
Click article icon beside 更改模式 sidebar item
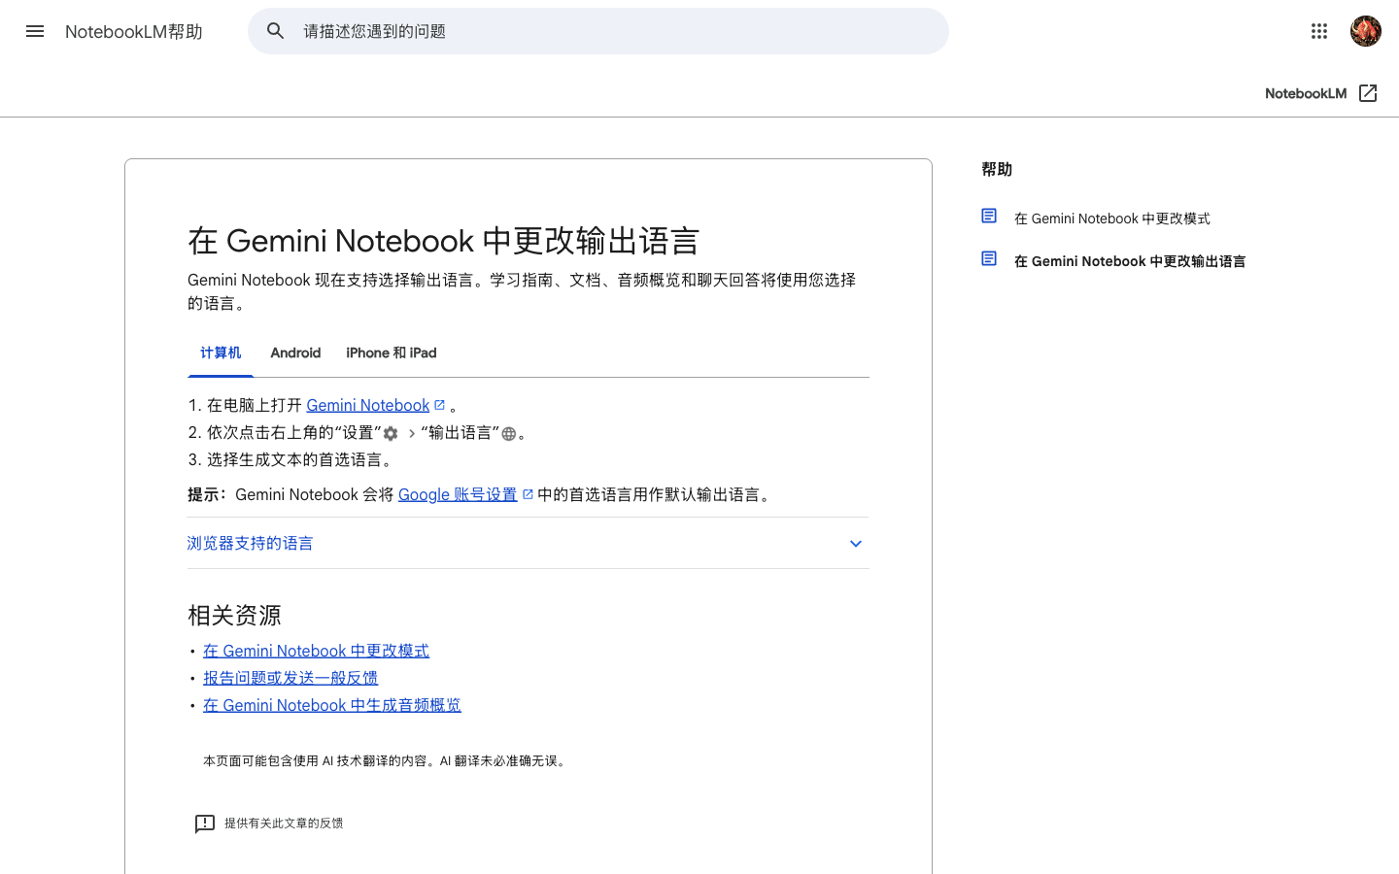989,216
